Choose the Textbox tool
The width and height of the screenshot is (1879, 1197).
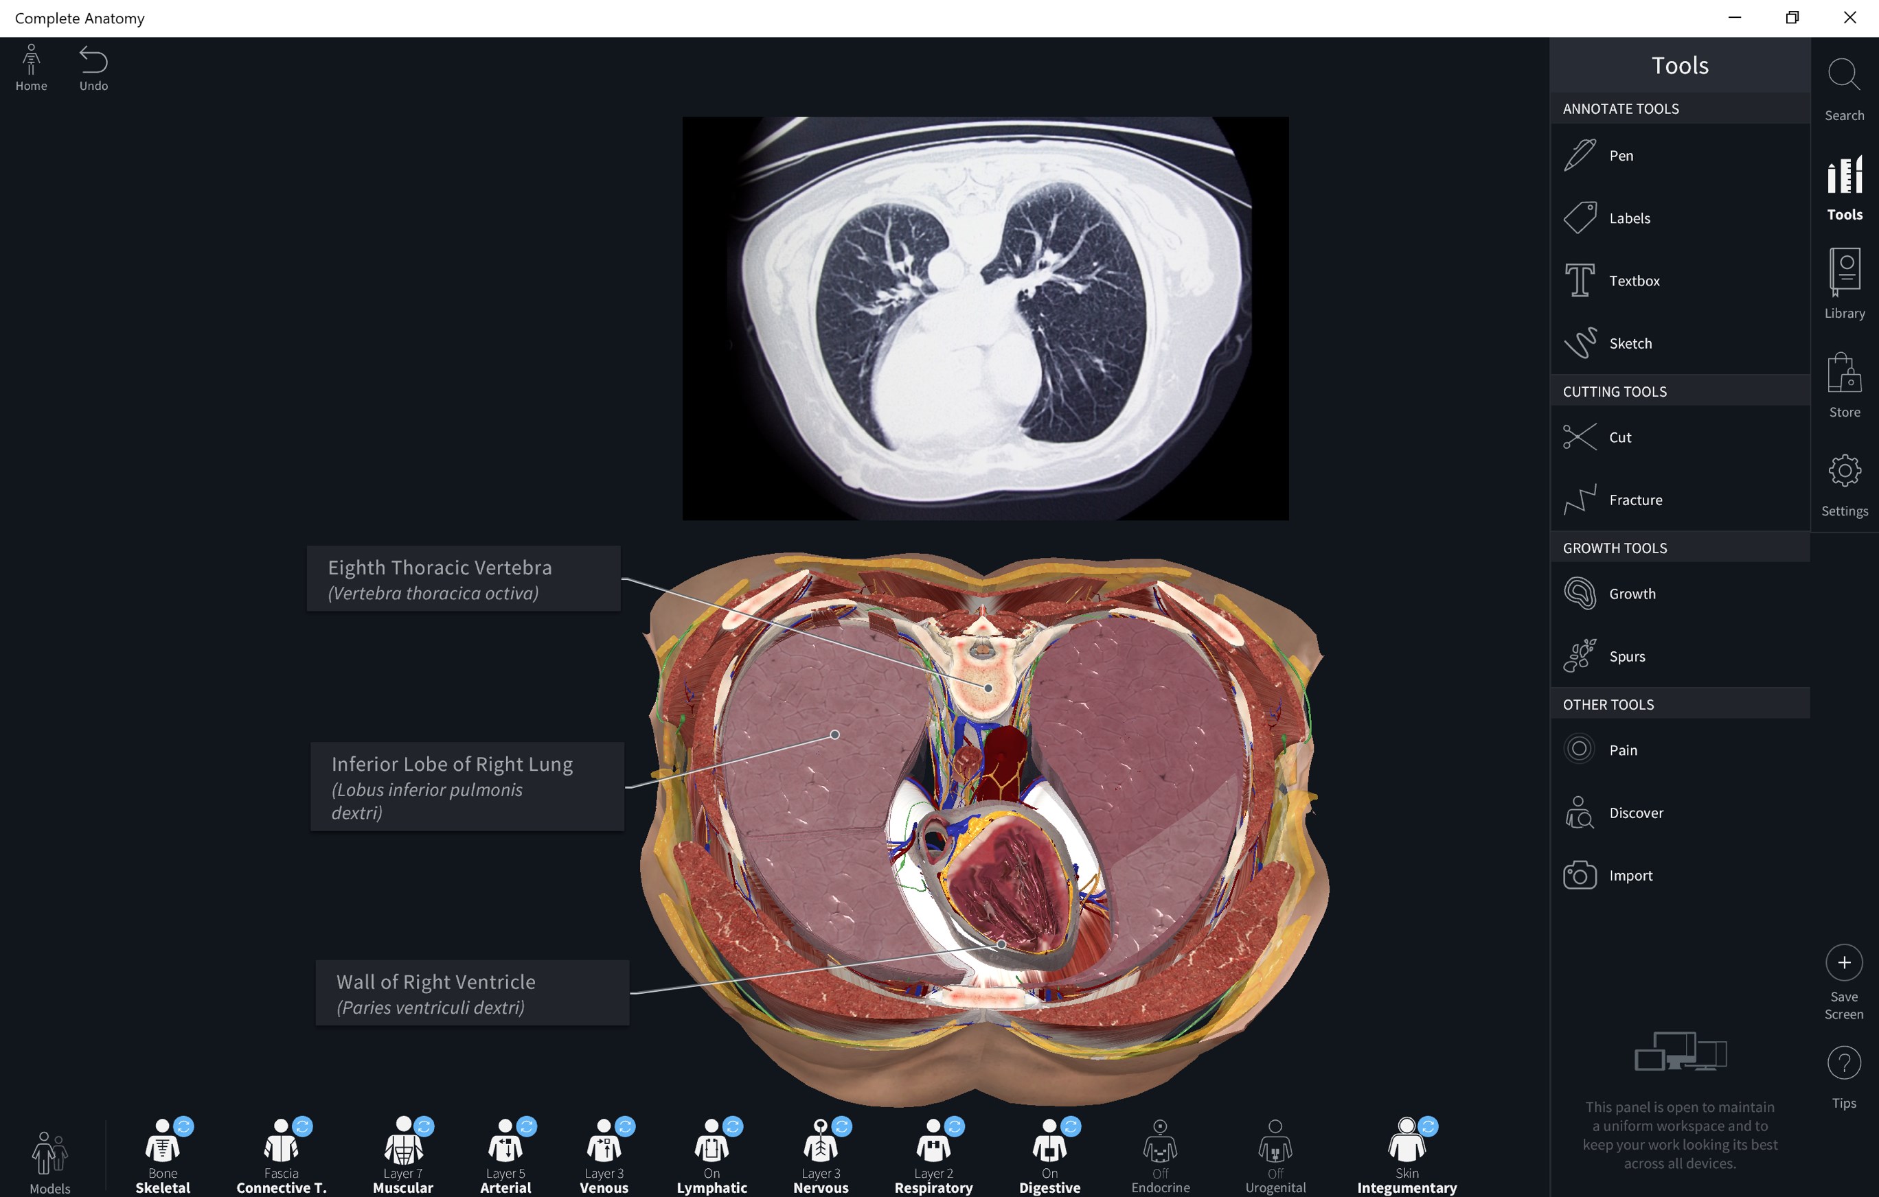[x=1679, y=281]
